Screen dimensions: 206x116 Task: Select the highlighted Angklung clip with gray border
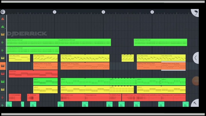(x=173, y=66)
